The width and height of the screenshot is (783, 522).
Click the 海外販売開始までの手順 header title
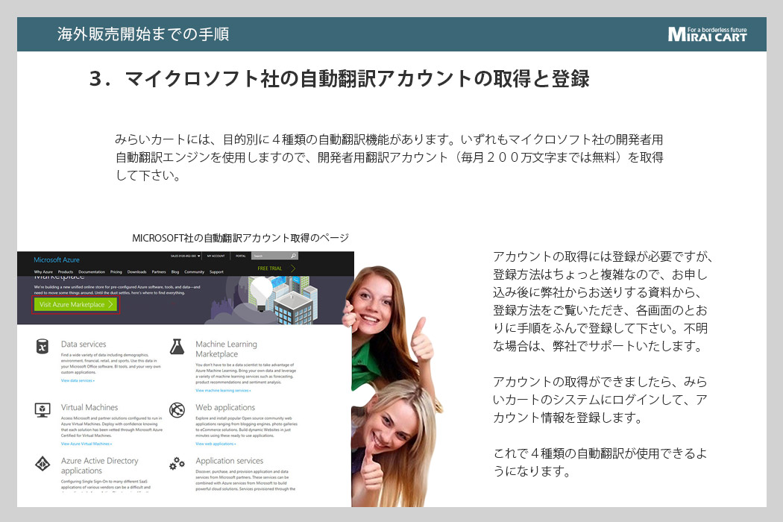(x=143, y=34)
